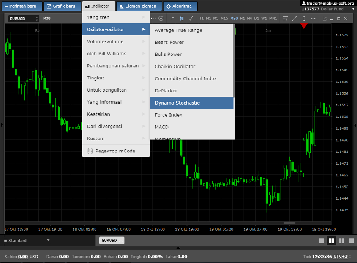Pop out chart into separate window
Screen dimensions: 357x263
tap(324, 19)
